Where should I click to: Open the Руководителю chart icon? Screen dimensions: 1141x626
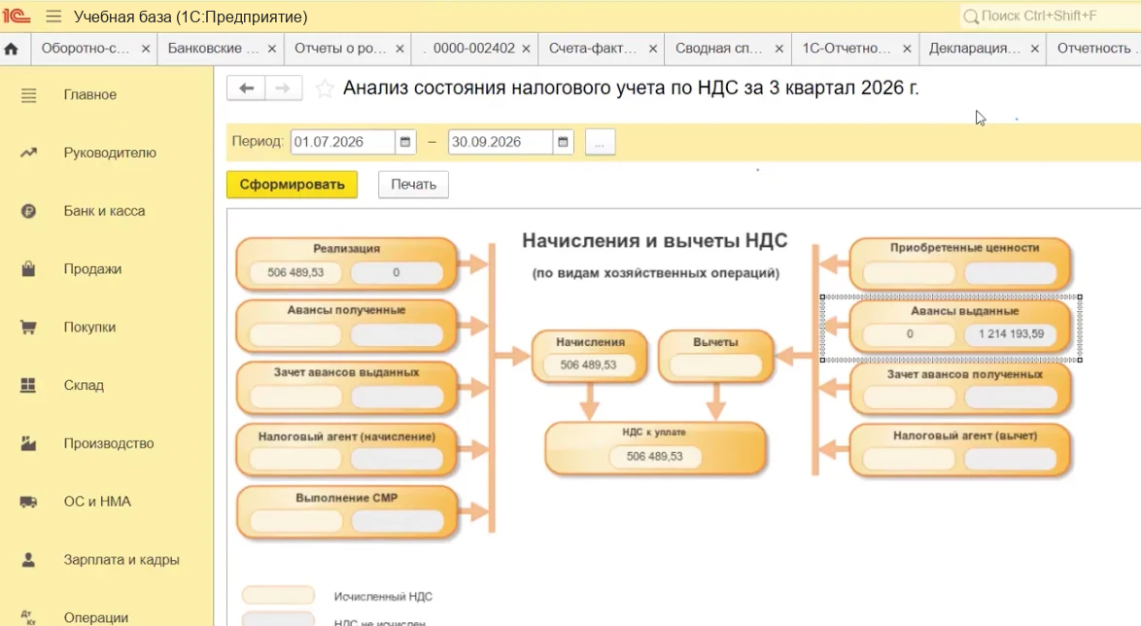pos(28,153)
